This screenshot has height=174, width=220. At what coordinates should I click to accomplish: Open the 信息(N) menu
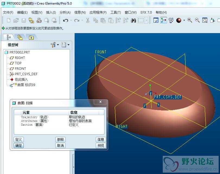point(80,12)
